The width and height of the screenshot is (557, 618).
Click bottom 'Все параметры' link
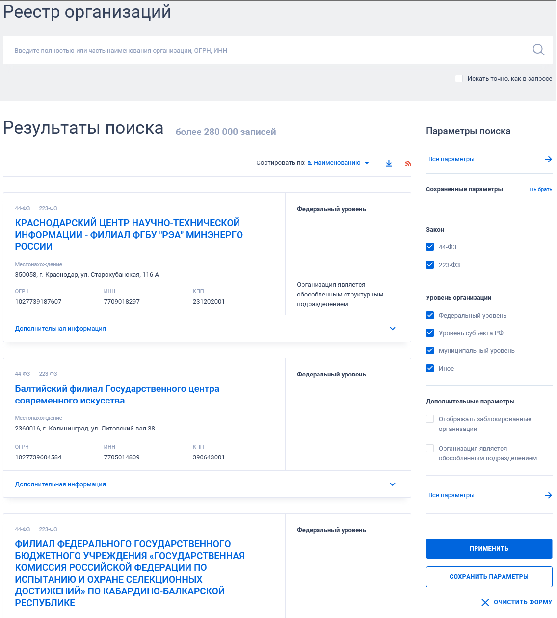coord(451,495)
